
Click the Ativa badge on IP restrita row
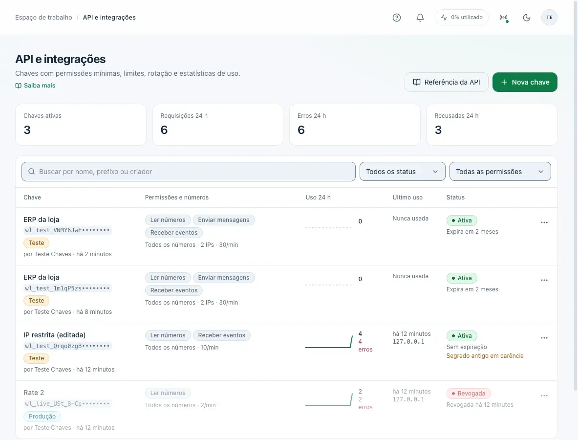pyautogui.click(x=462, y=336)
